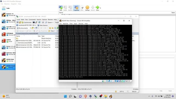This screenshot has height=99, width=176.
Task: Expand the Queue dropdown arrow
Action: [x=53, y=23]
